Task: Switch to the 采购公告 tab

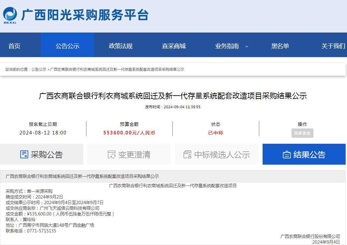Action: coord(42,154)
